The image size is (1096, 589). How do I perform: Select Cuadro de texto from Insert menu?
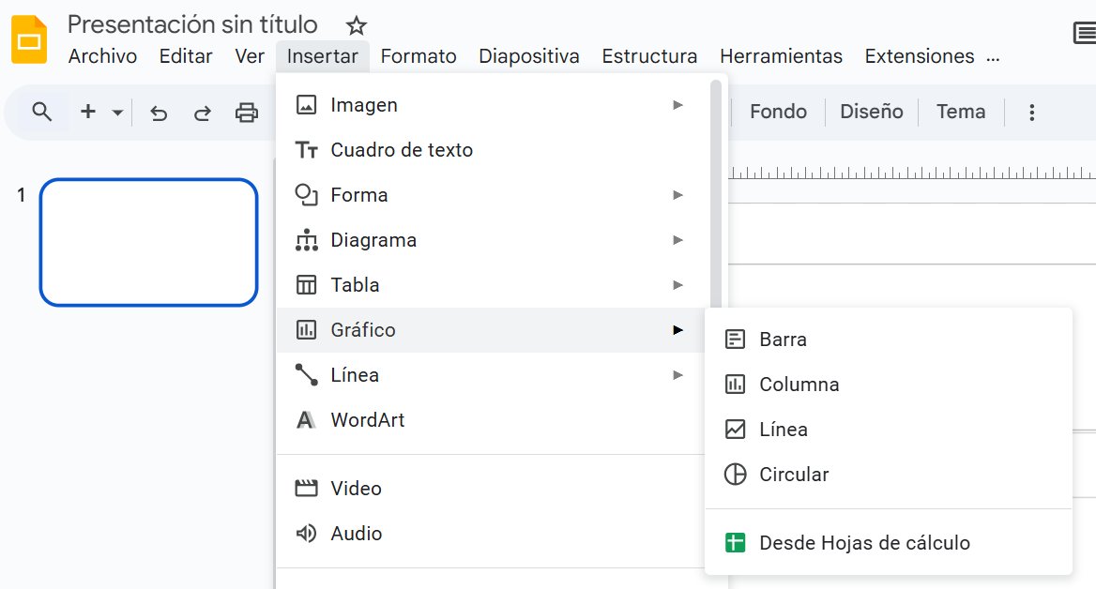coord(402,150)
